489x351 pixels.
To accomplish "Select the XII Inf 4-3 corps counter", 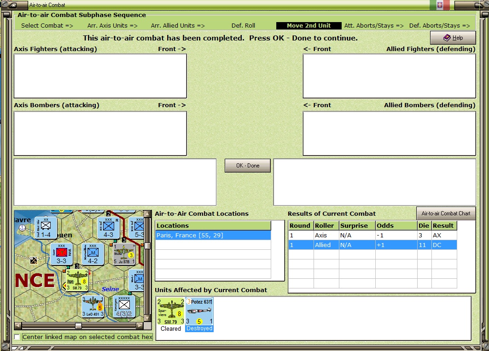I will tap(109, 228).
